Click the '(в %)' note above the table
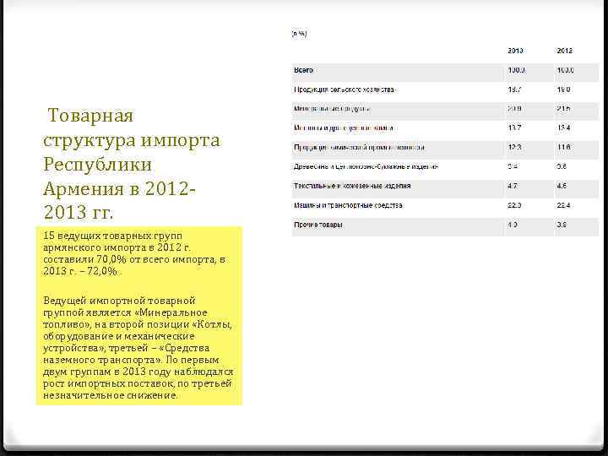Viewport: 608px width, 456px height. (x=299, y=34)
